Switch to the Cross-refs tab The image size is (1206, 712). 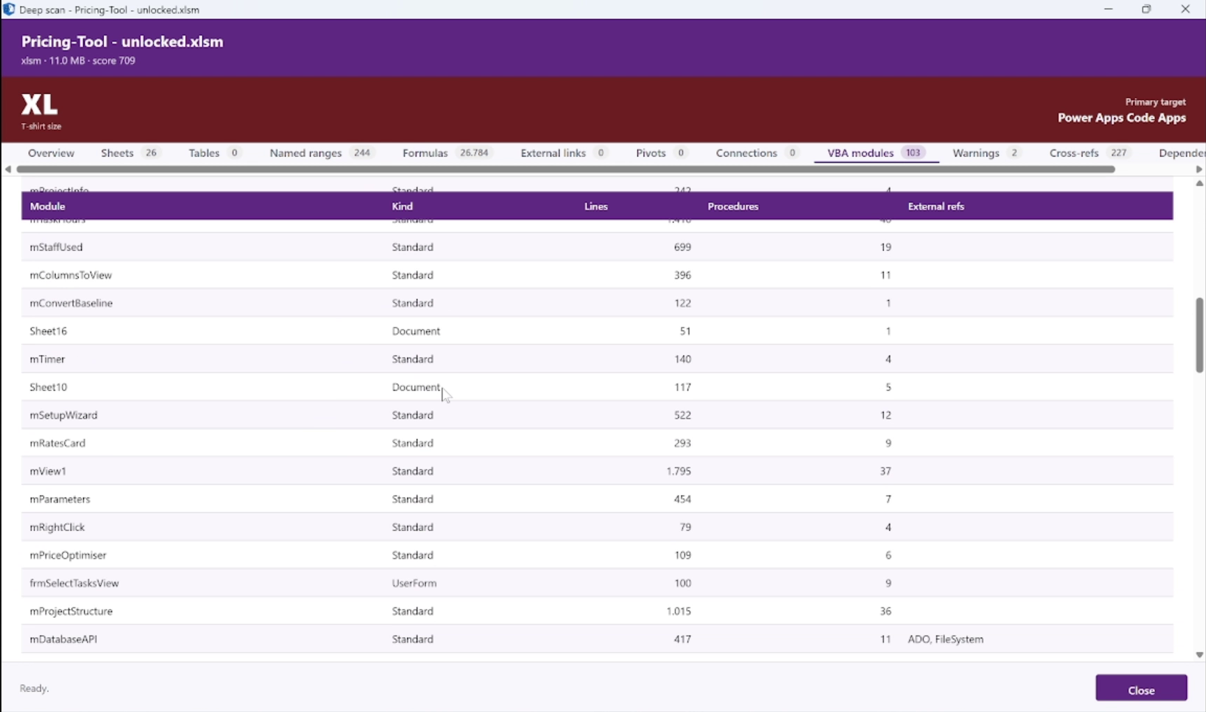[x=1091, y=153]
